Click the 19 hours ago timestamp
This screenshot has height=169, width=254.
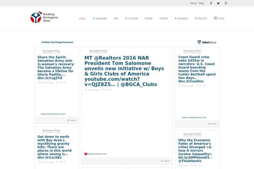[47, 83]
